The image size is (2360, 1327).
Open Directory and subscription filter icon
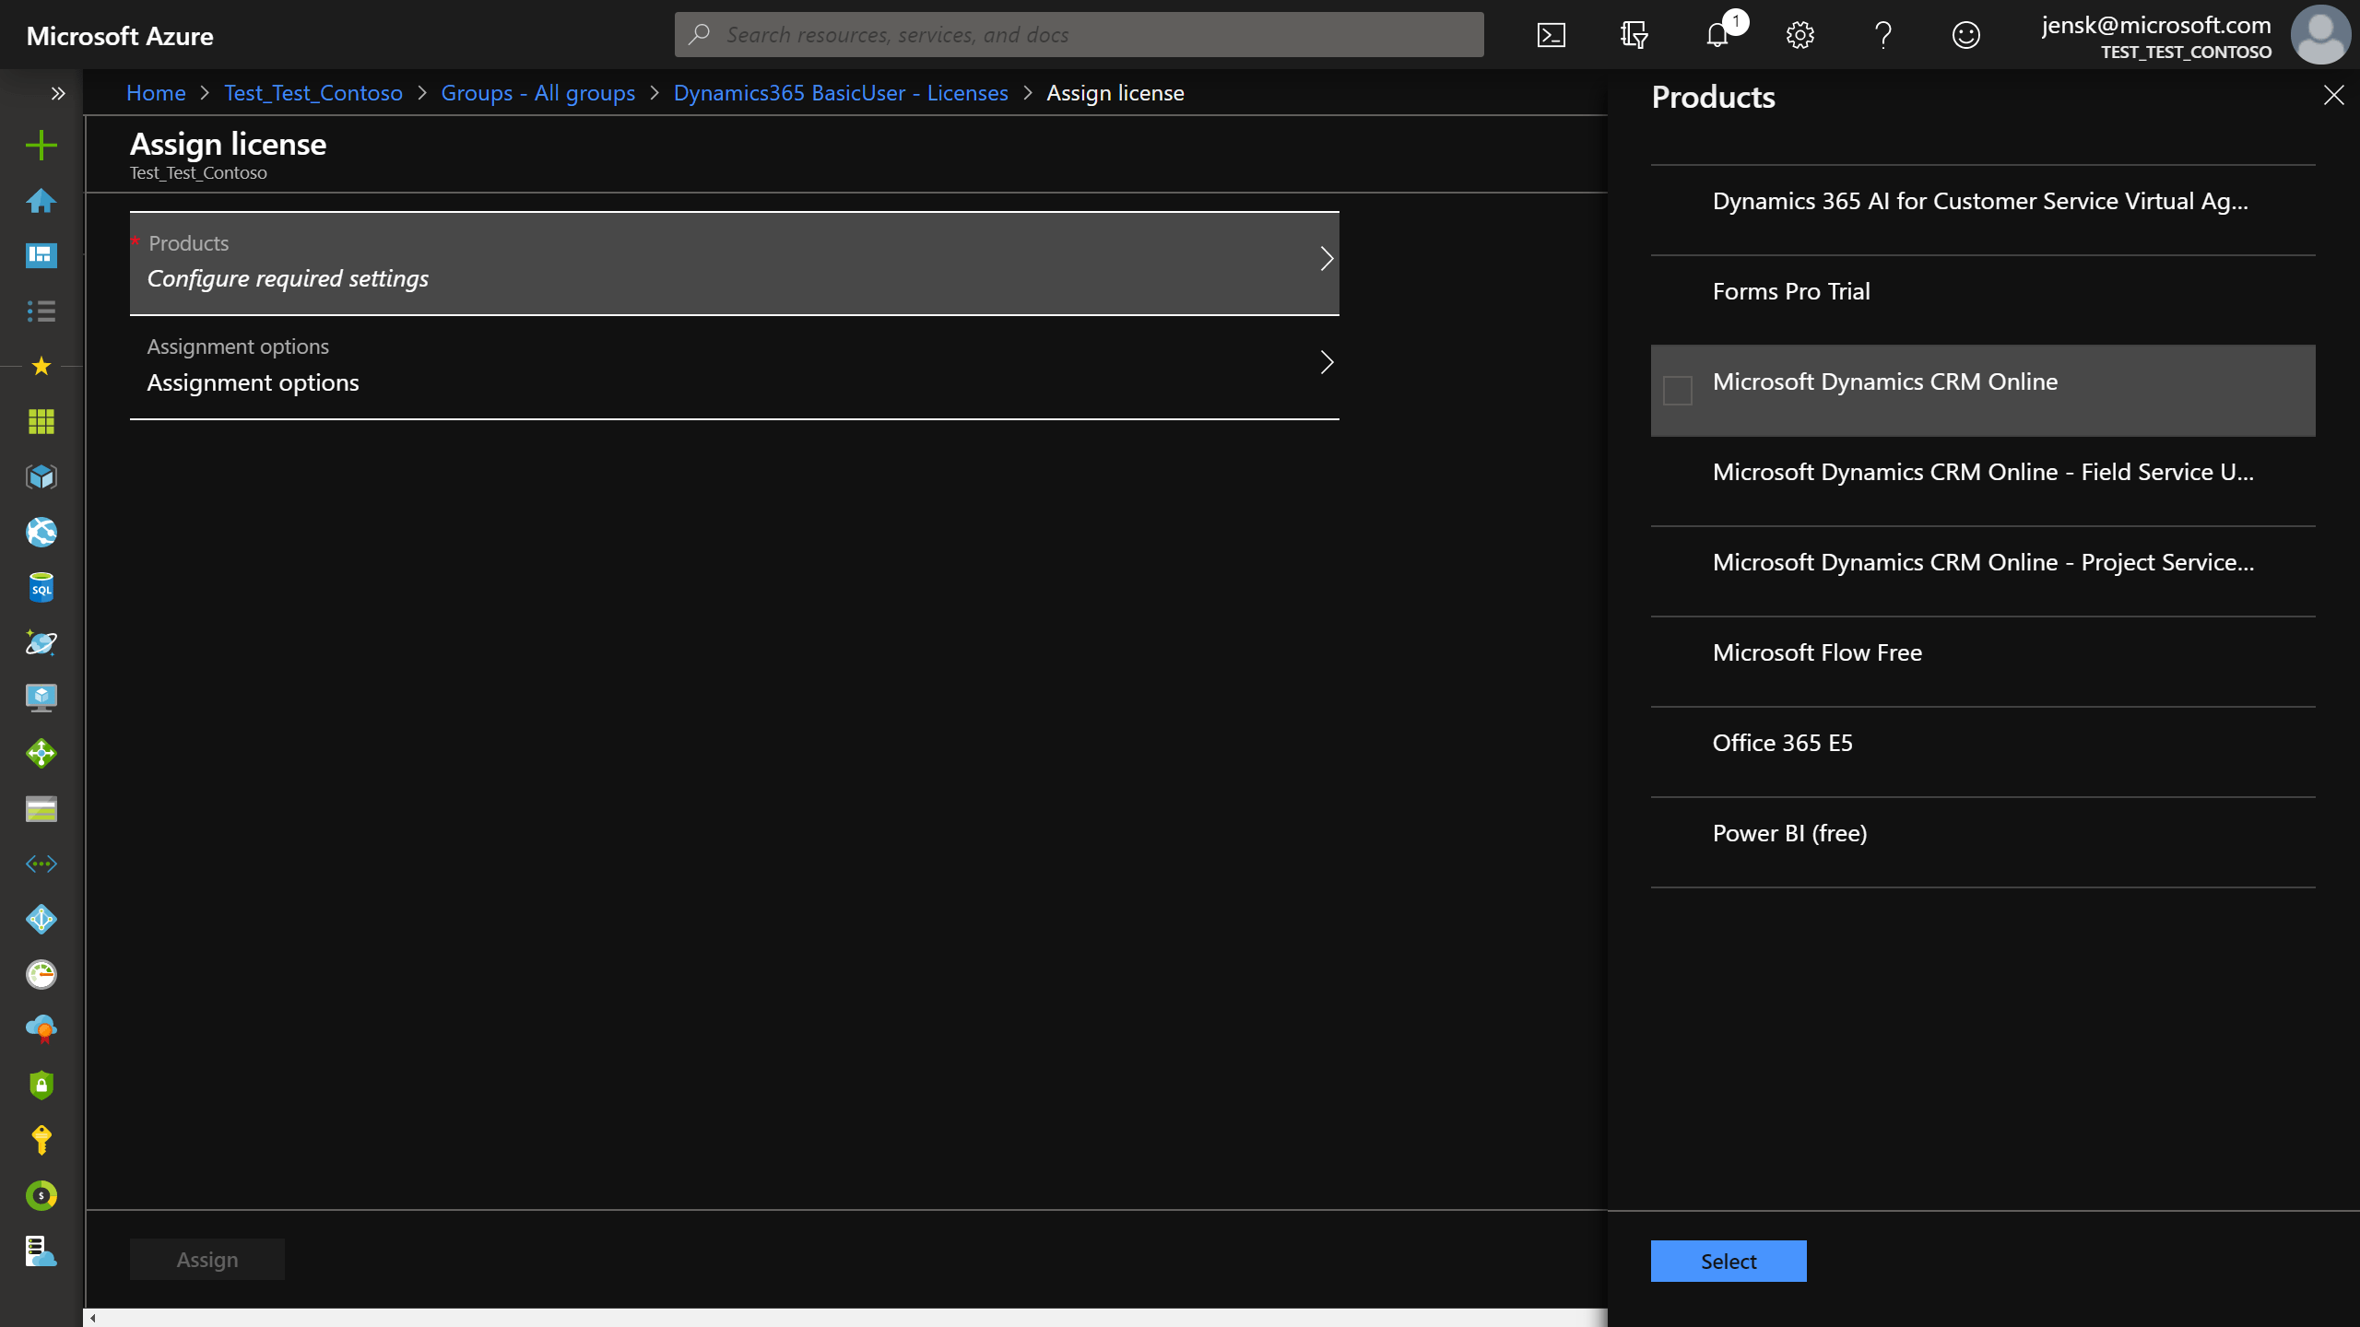(1634, 35)
